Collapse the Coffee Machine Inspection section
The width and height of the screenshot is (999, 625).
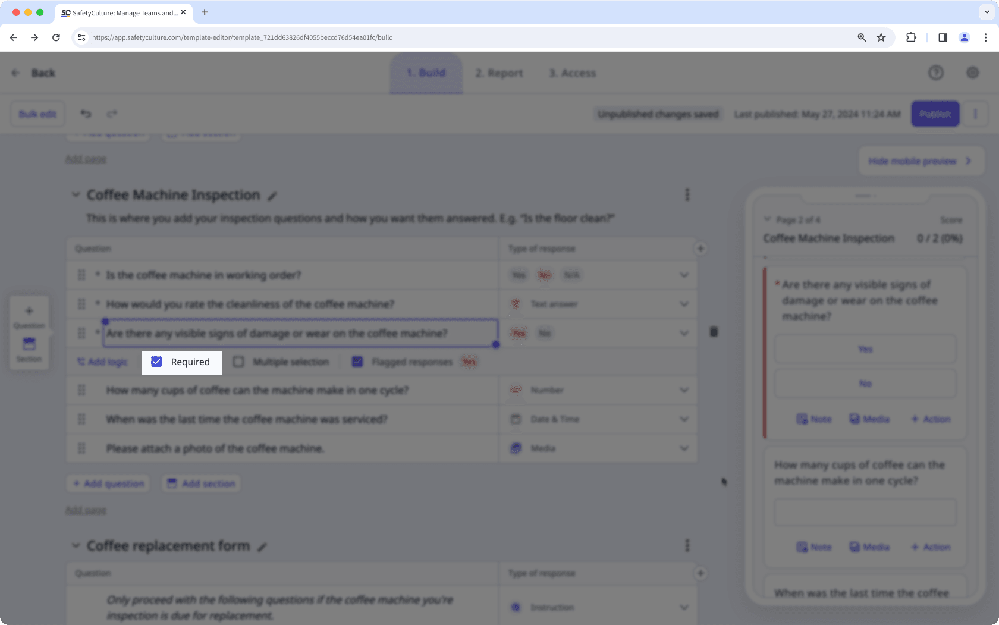(x=76, y=194)
